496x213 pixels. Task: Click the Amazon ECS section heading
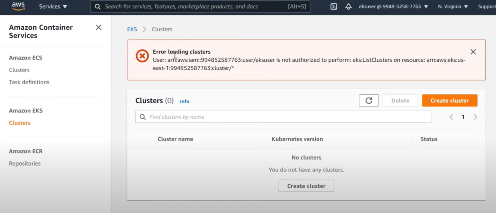tap(26, 58)
